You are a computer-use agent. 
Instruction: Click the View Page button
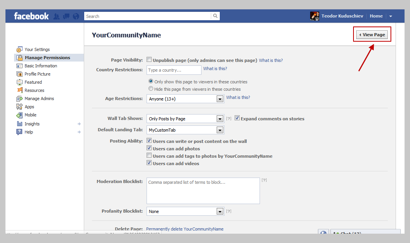coord(372,35)
